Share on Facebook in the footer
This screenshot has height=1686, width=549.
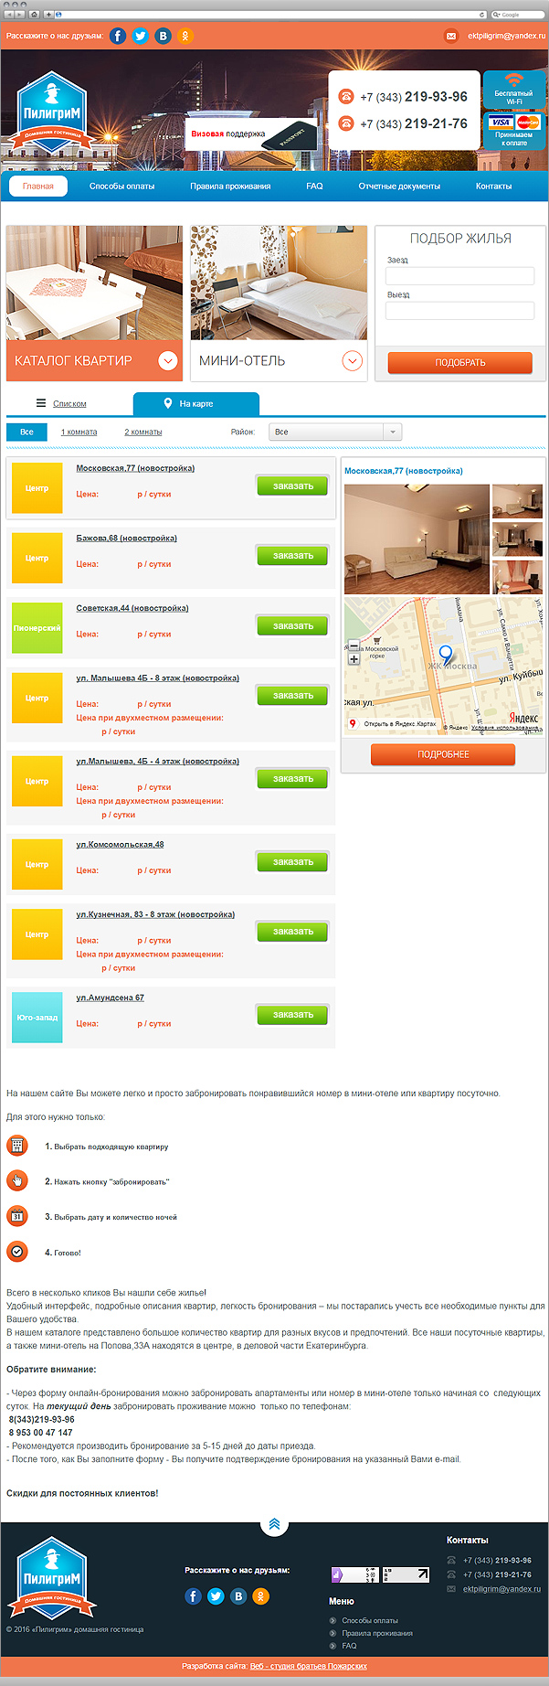(193, 1596)
